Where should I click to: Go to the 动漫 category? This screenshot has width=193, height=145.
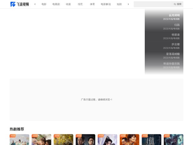[x=68, y=4]
